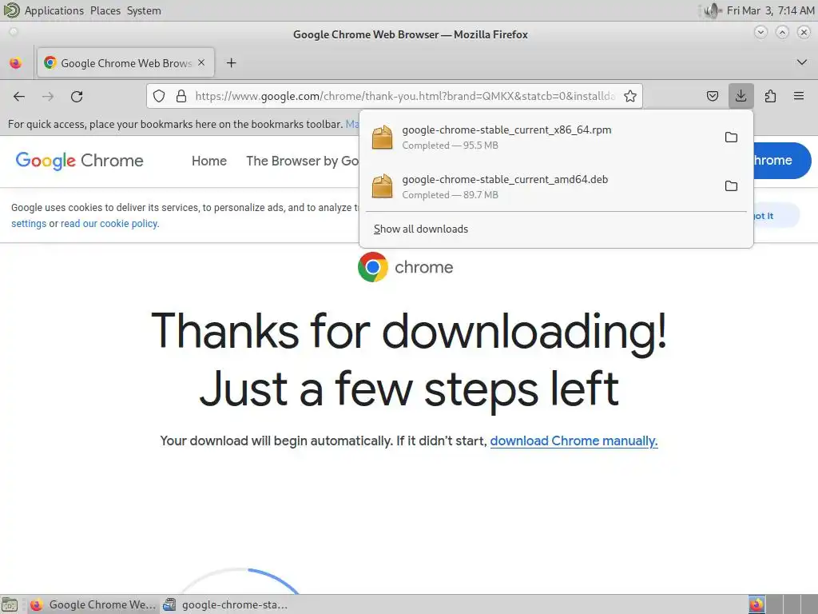Viewport: 818px width, 614px height.
Task: Open The Browser by Google nav item
Action: click(x=303, y=161)
